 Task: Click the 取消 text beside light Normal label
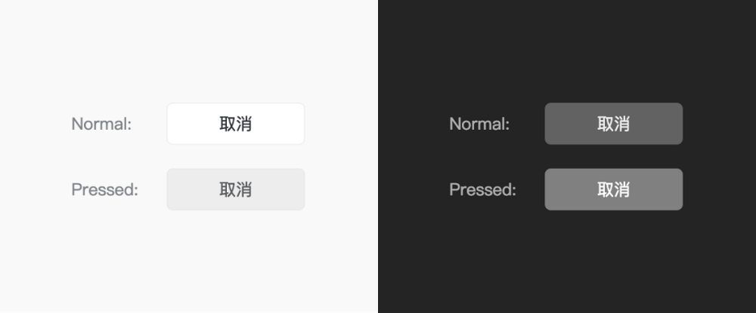coord(235,124)
